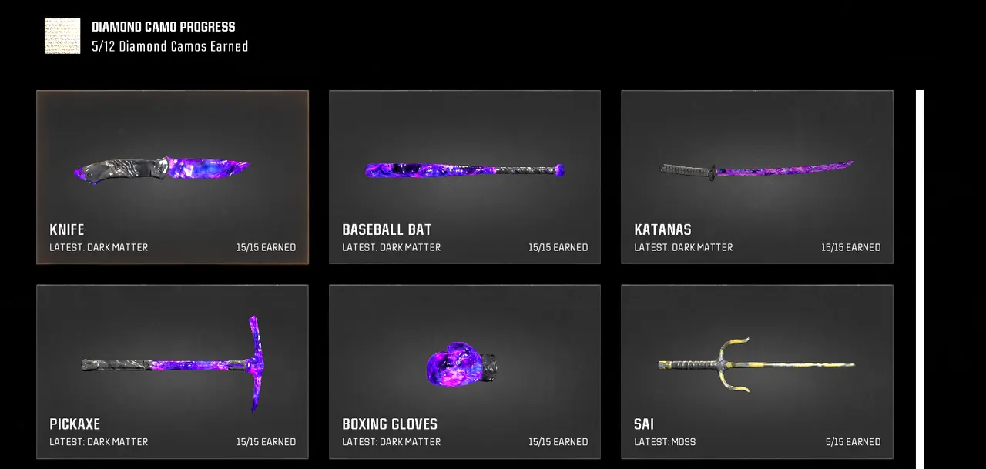Screen dimensions: 986x469
Task: Open the Pickaxe camo card
Action: pyautogui.click(x=173, y=372)
